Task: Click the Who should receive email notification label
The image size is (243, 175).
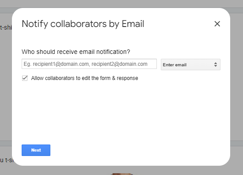Action: [x=76, y=52]
